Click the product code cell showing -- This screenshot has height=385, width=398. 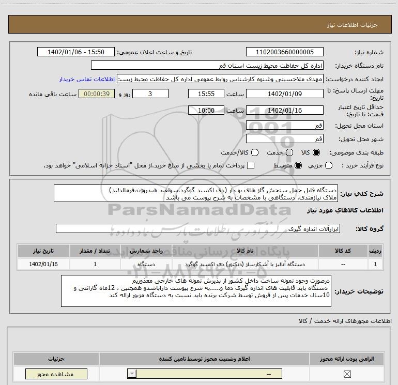pos(343,264)
